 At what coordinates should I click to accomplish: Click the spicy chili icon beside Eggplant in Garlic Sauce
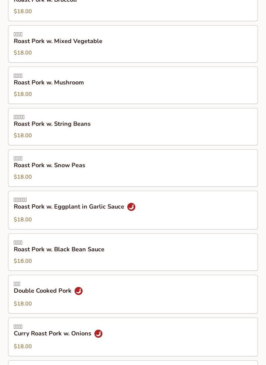(x=131, y=207)
